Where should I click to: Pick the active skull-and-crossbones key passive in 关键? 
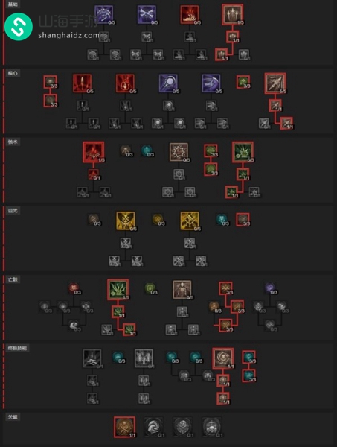124,427
